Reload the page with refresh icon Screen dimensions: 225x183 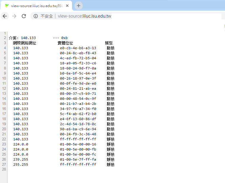[24, 16]
